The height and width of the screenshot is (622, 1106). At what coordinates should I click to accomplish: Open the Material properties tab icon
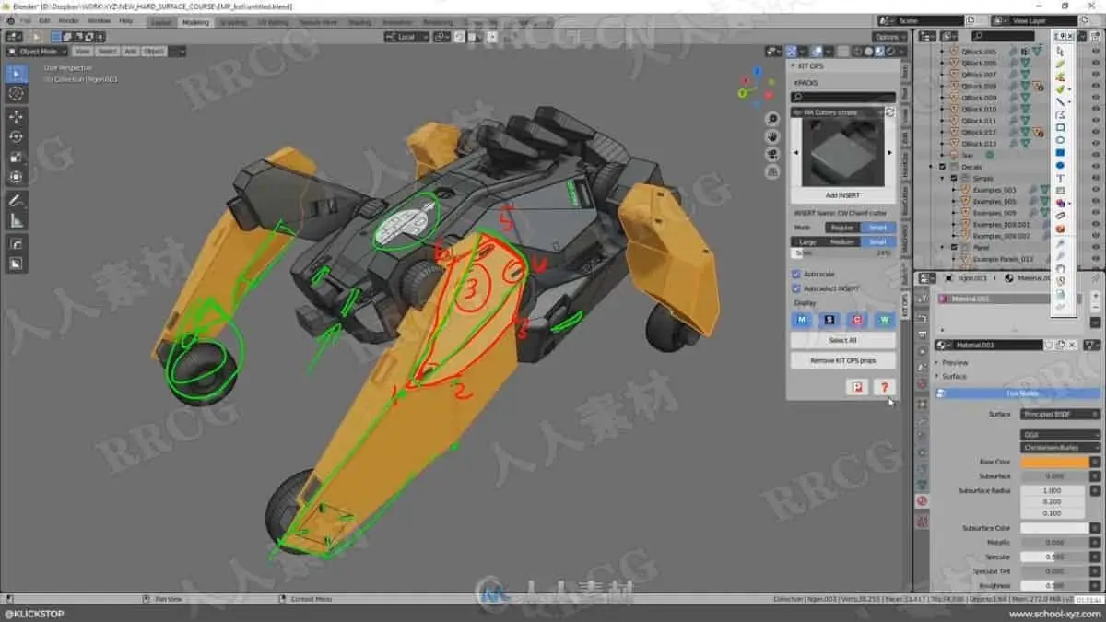(922, 500)
